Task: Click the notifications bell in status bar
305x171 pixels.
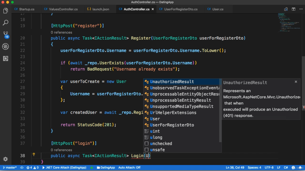Action: click(x=300, y=168)
